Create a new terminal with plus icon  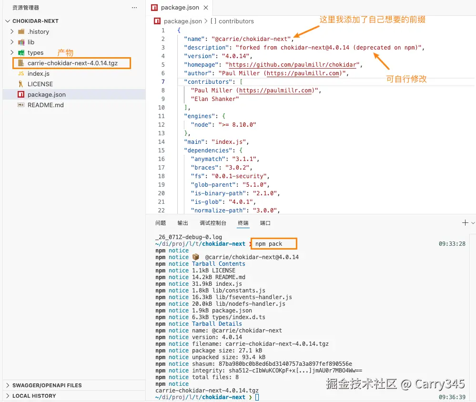click(465, 223)
